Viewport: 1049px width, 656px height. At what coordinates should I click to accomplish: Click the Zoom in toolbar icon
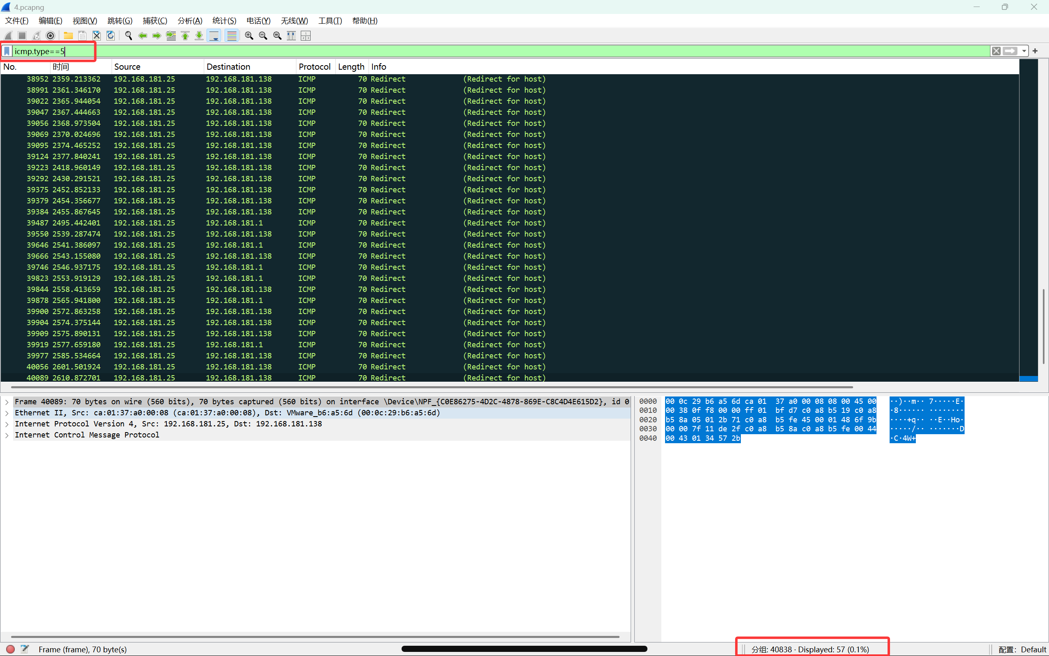(x=249, y=36)
